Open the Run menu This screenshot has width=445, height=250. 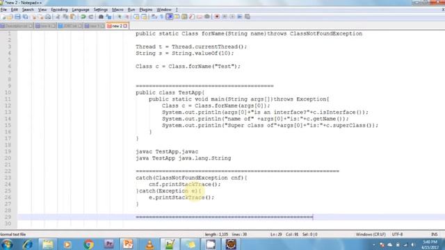pyautogui.click(x=131, y=10)
